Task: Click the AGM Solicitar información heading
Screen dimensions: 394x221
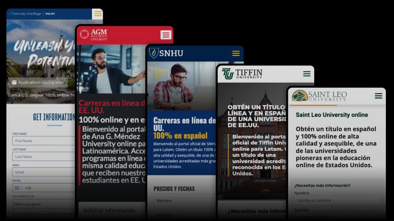Action: [109, 210]
